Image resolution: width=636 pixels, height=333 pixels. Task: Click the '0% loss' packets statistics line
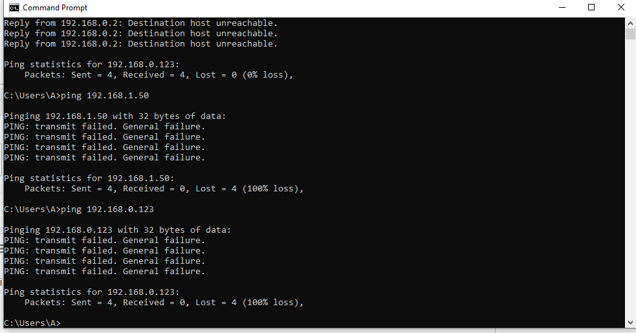(159, 74)
